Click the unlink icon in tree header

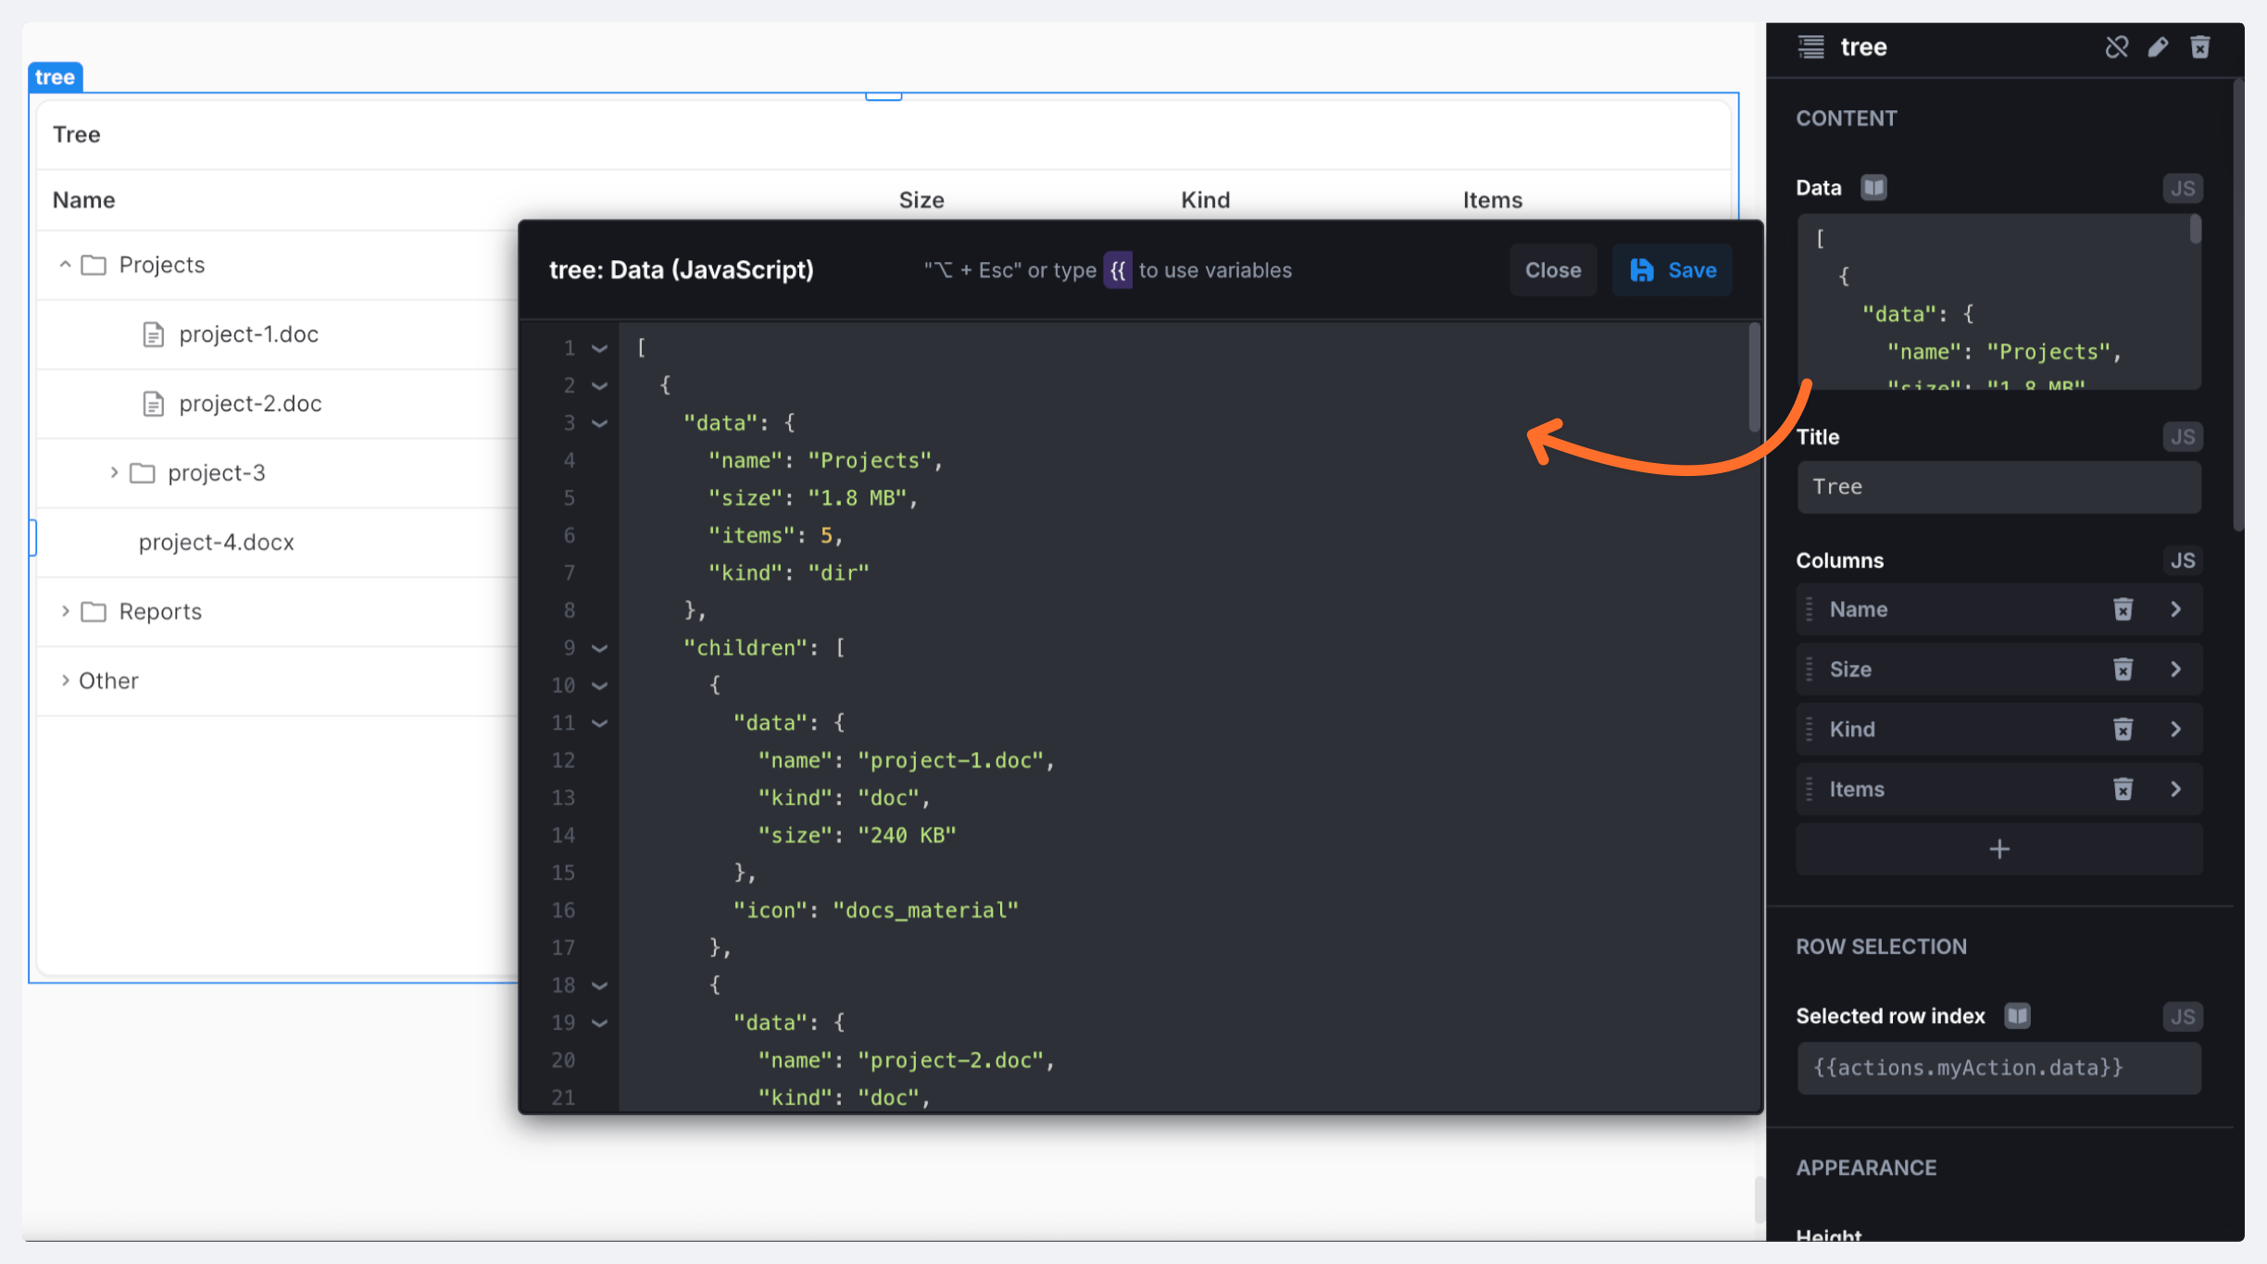(2116, 47)
